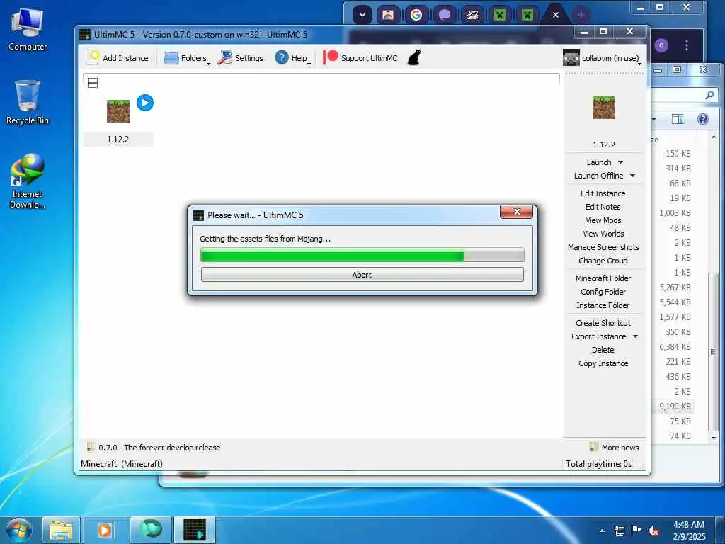Click the browser profile avatar icon
Image resolution: width=725 pixels, height=544 pixels.
(661, 45)
